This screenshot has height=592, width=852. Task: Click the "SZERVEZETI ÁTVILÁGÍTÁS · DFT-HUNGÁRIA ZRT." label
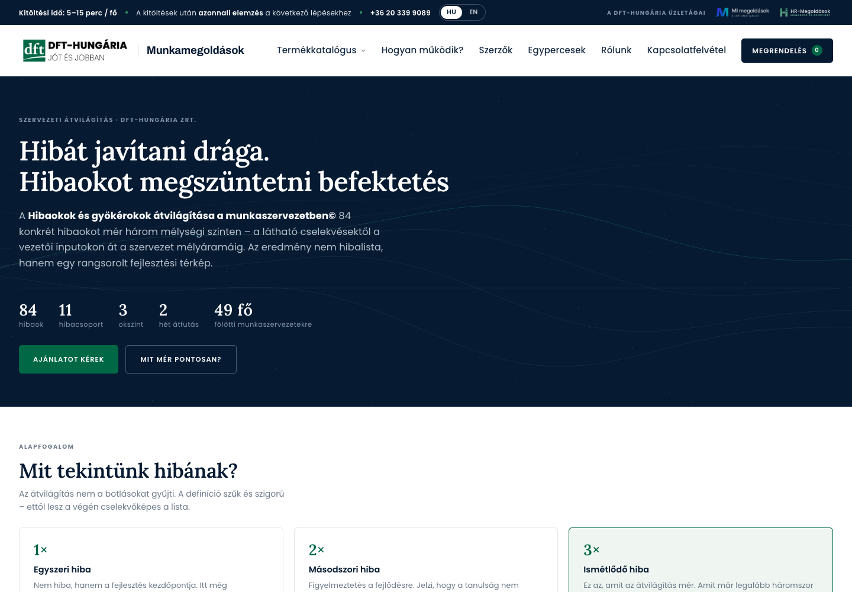point(108,120)
